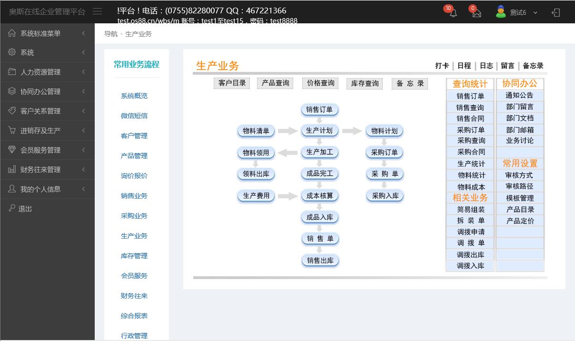
Task: Click the tag icon beside 客户关系管理
Action: tap(12, 110)
